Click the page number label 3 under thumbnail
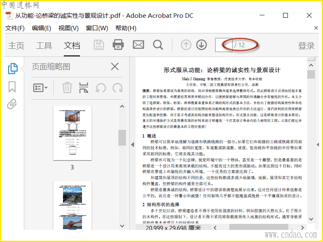The image size is (323, 242). (x=72, y=167)
